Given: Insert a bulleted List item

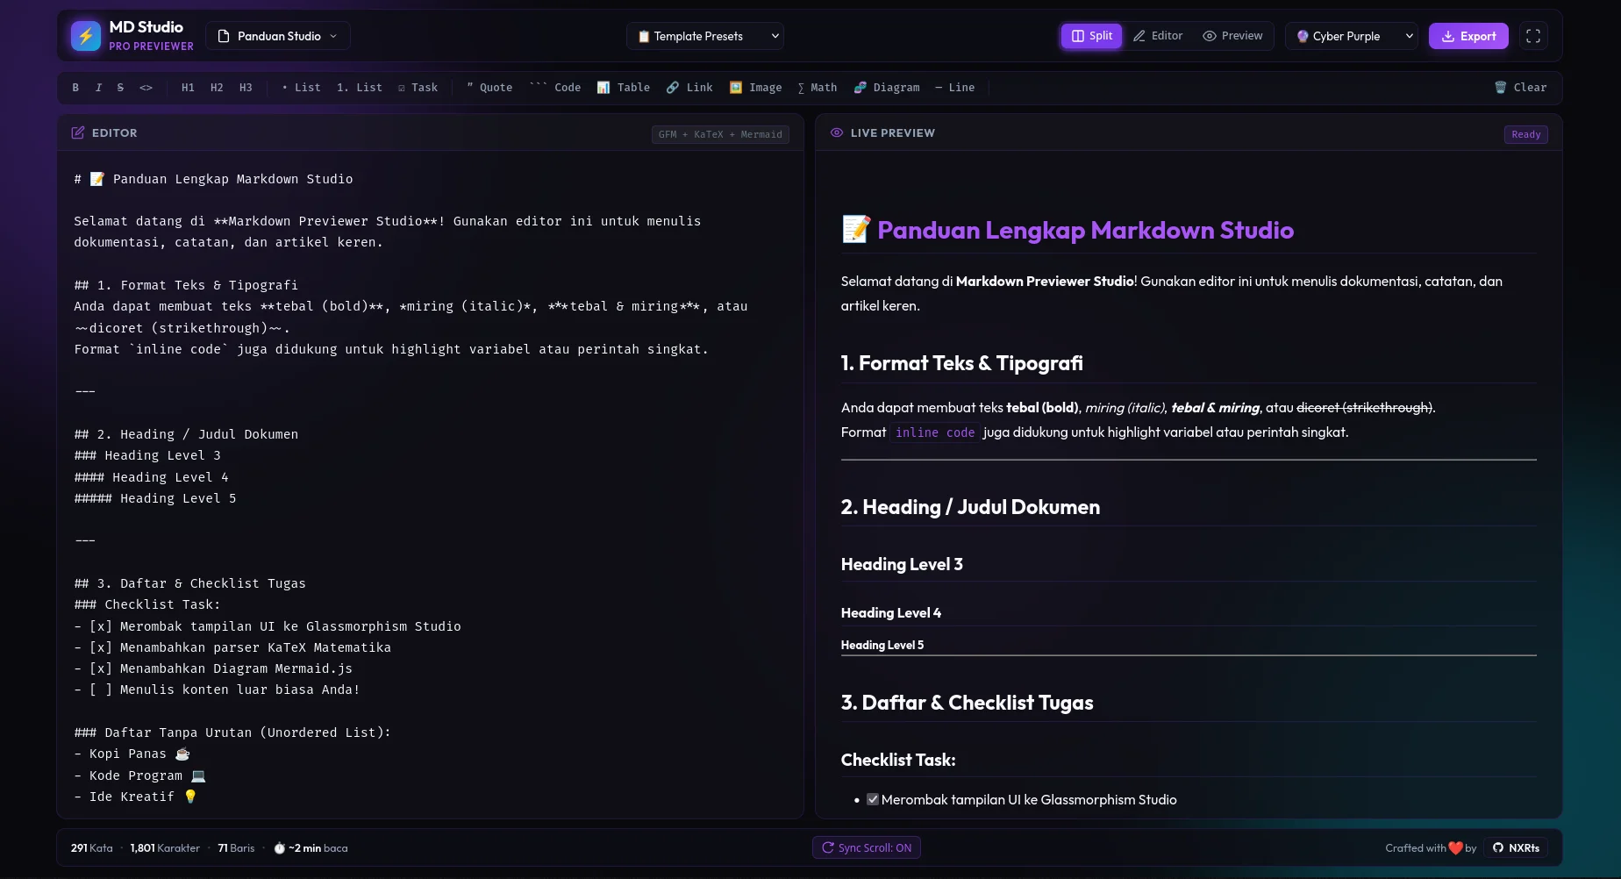Looking at the screenshot, I should 301,88.
